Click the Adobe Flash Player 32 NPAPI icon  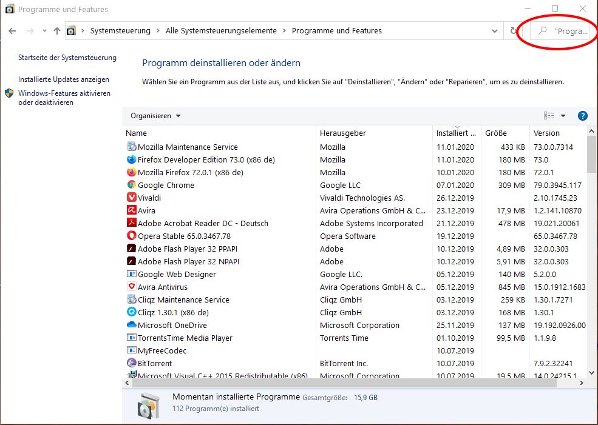pyautogui.click(x=132, y=261)
